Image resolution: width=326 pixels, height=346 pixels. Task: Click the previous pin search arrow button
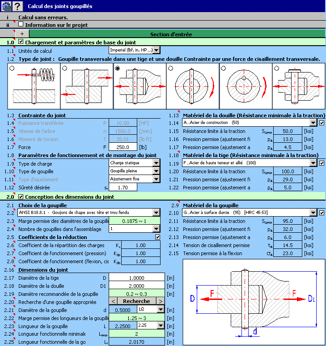point(113,301)
